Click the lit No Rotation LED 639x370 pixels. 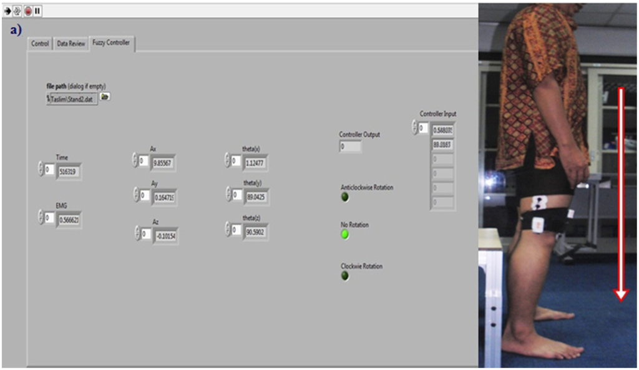345,235
